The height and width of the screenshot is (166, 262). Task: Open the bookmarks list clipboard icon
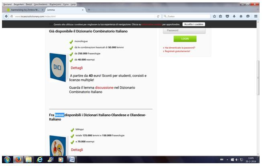[221, 16]
